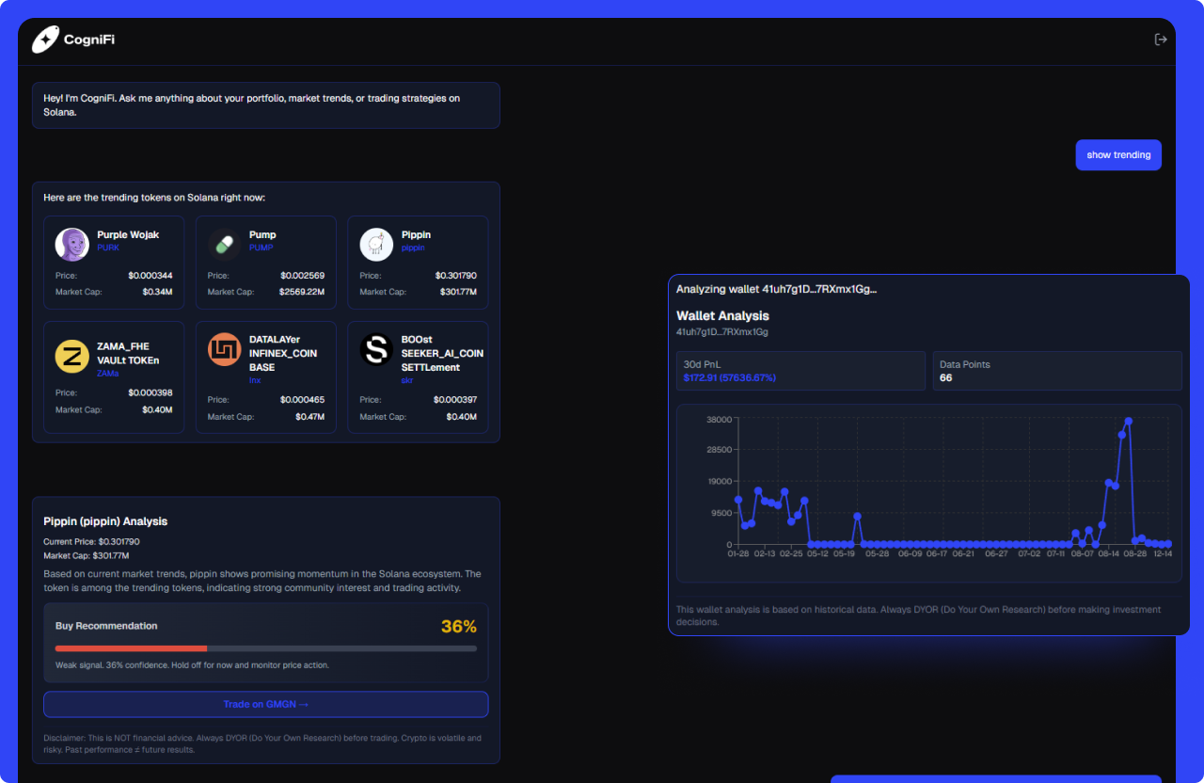Screen dimensions: 1204x783
Task: Click the DATALAYer orange token icon
Action: pos(225,350)
